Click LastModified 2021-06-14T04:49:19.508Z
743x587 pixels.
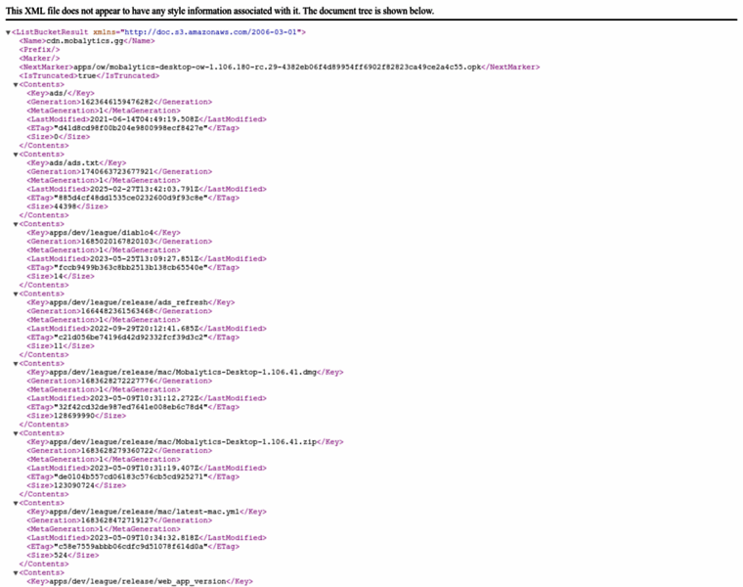tap(145, 119)
